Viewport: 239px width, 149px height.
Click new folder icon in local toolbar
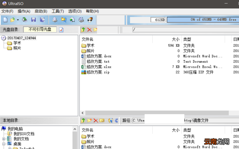89,121
